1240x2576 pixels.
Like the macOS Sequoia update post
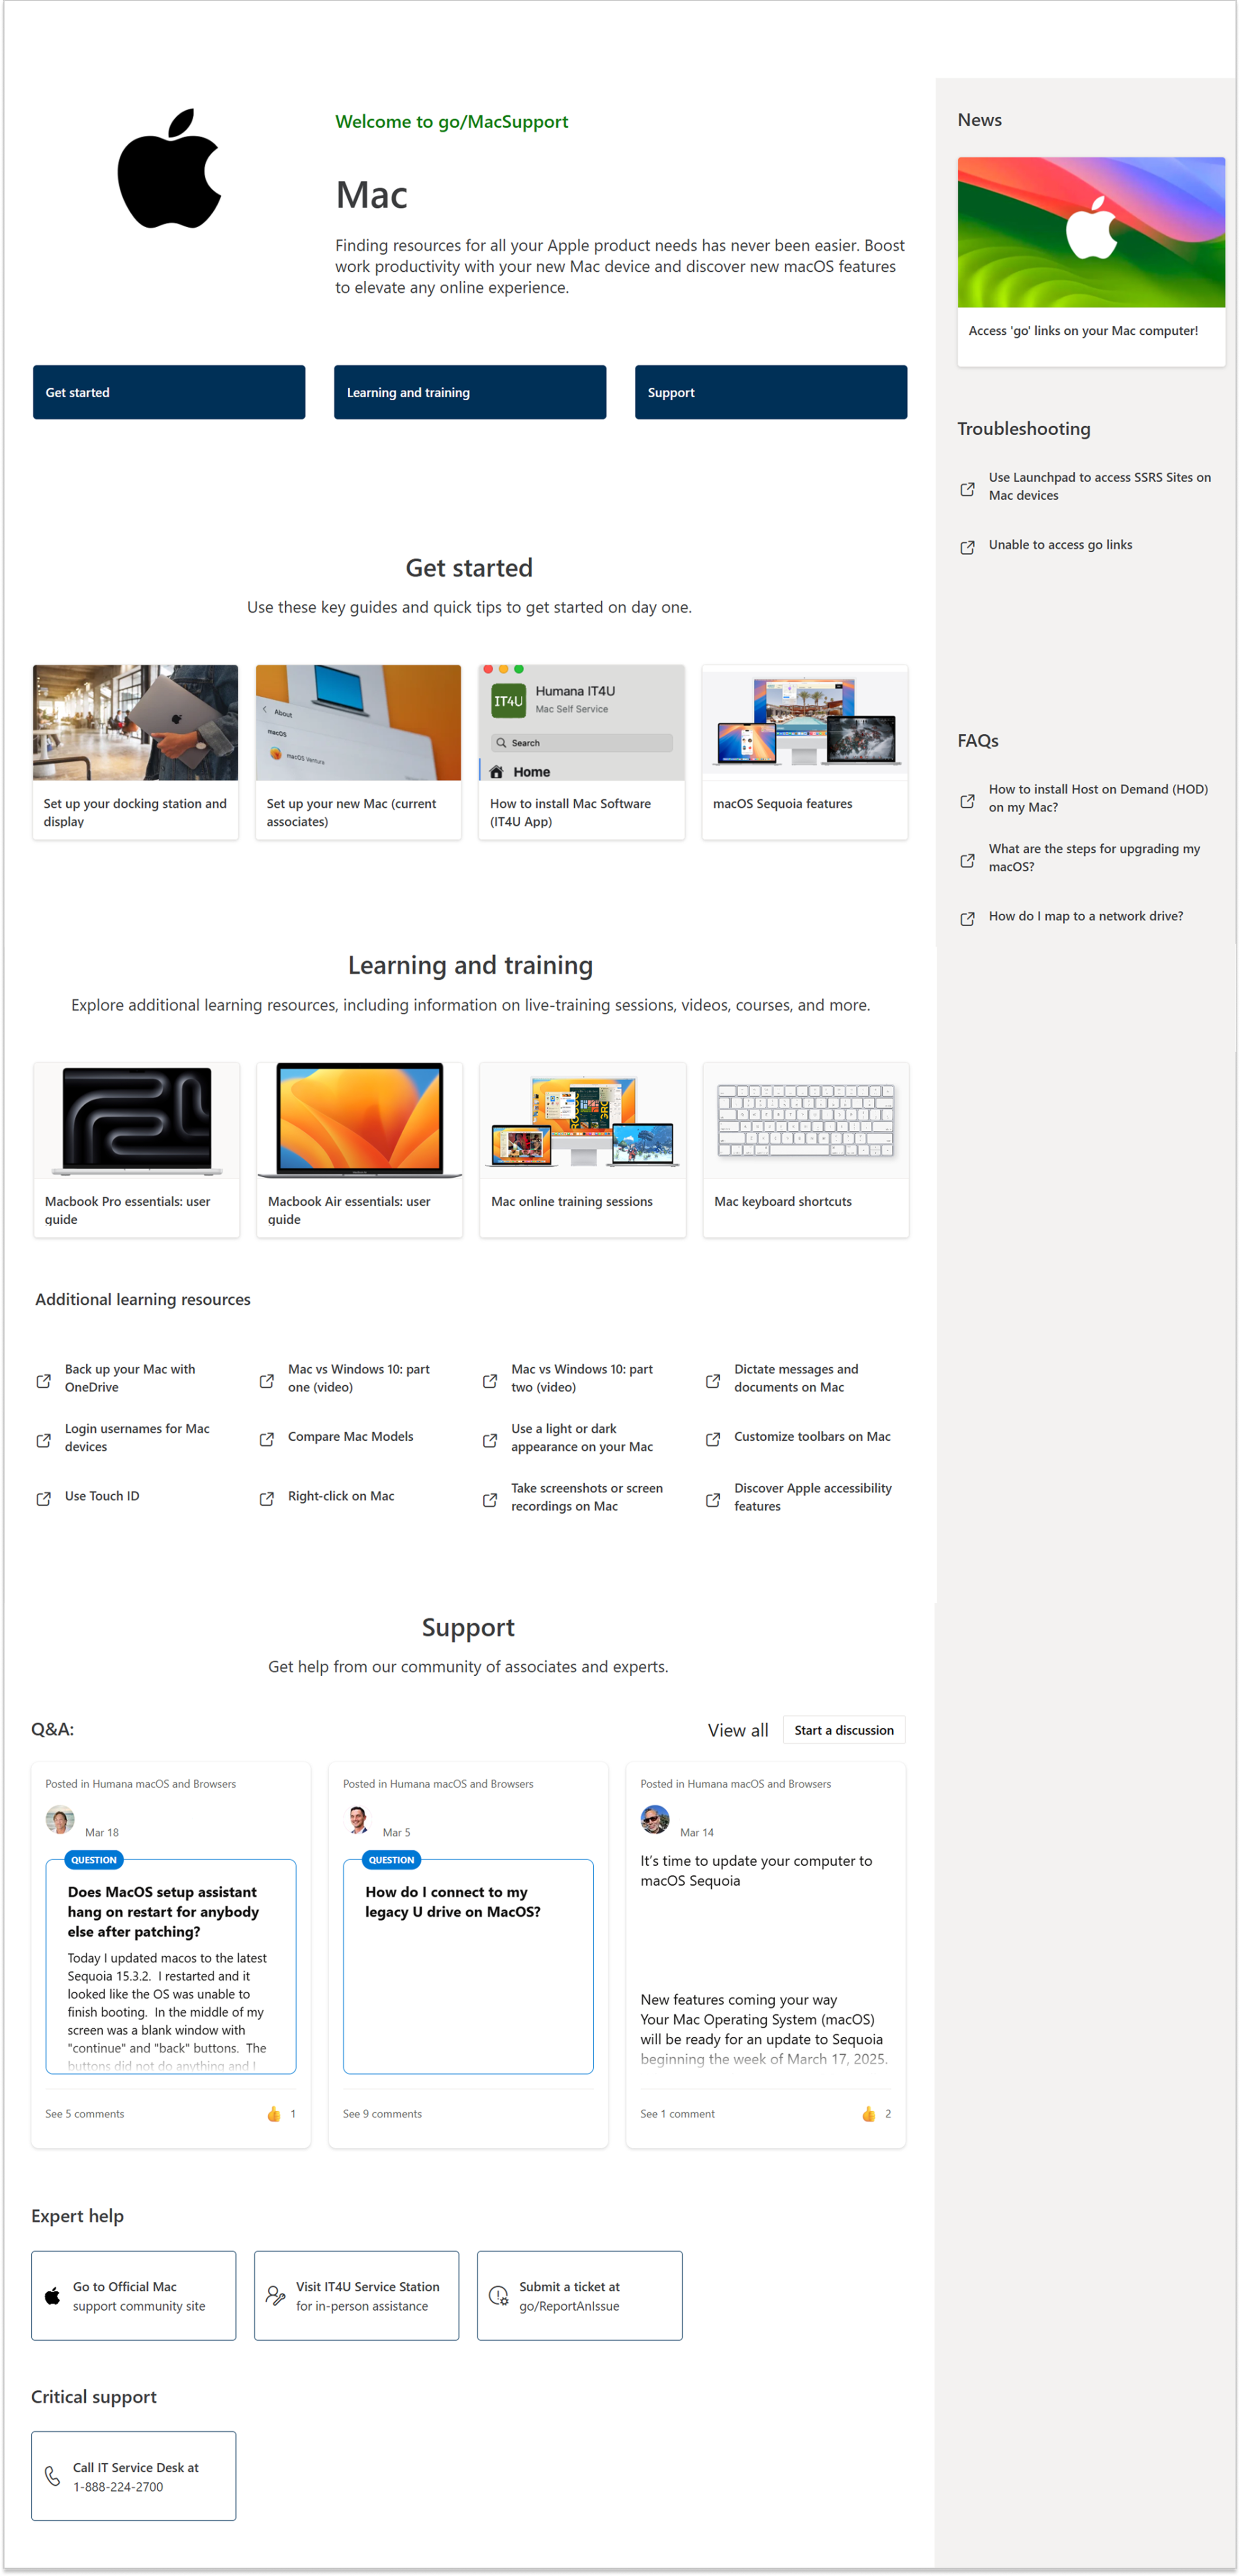point(868,2113)
